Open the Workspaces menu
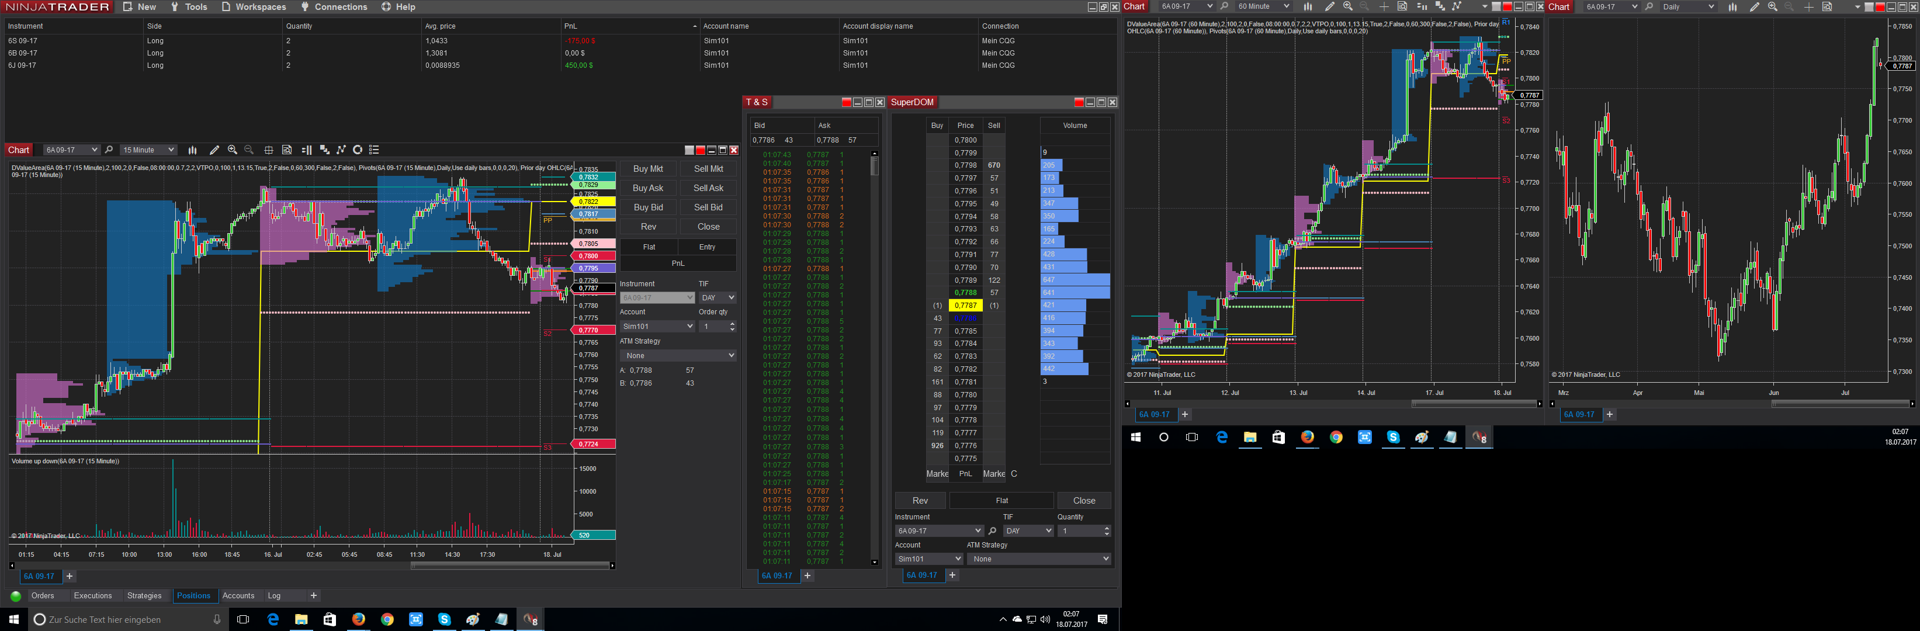 (254, 6)
